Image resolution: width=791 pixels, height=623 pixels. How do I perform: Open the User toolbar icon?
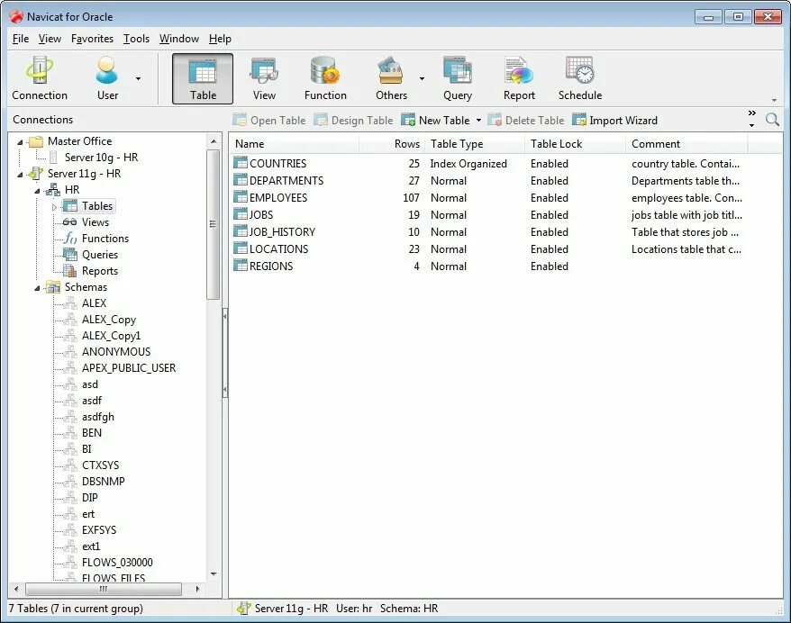coord(107,78)
